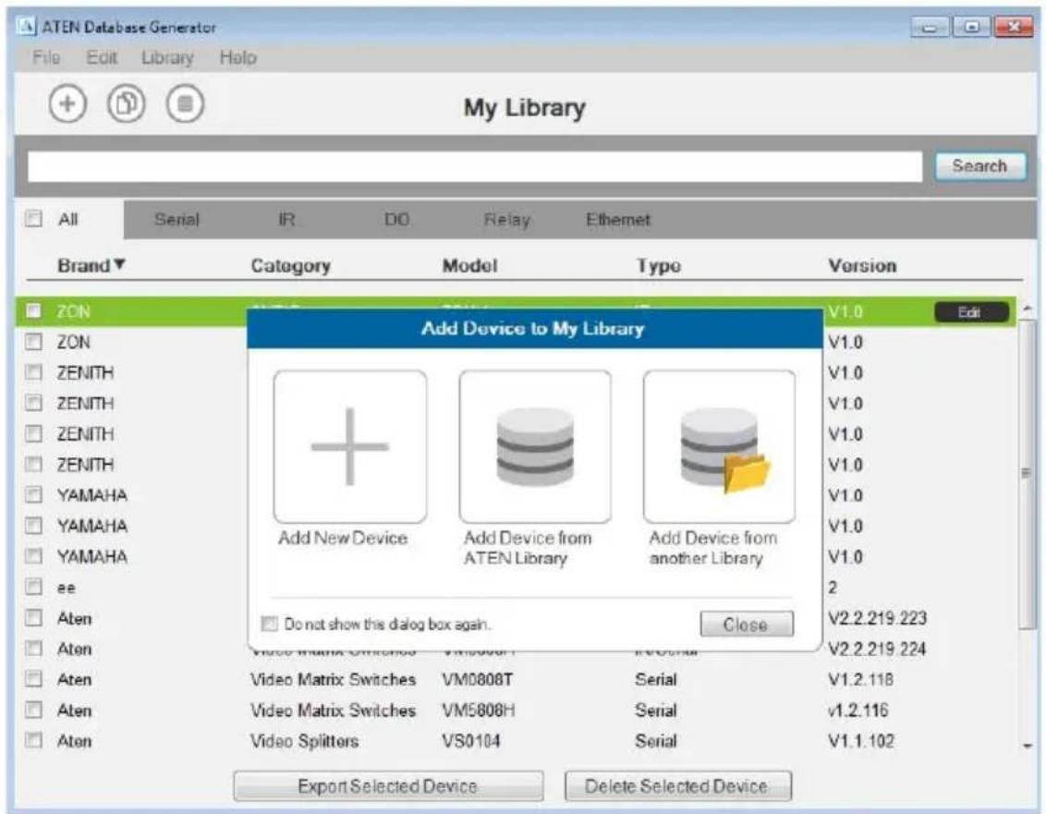Click the Video Splitters category cell
1046x814 pixels.
tap(305, 741)
